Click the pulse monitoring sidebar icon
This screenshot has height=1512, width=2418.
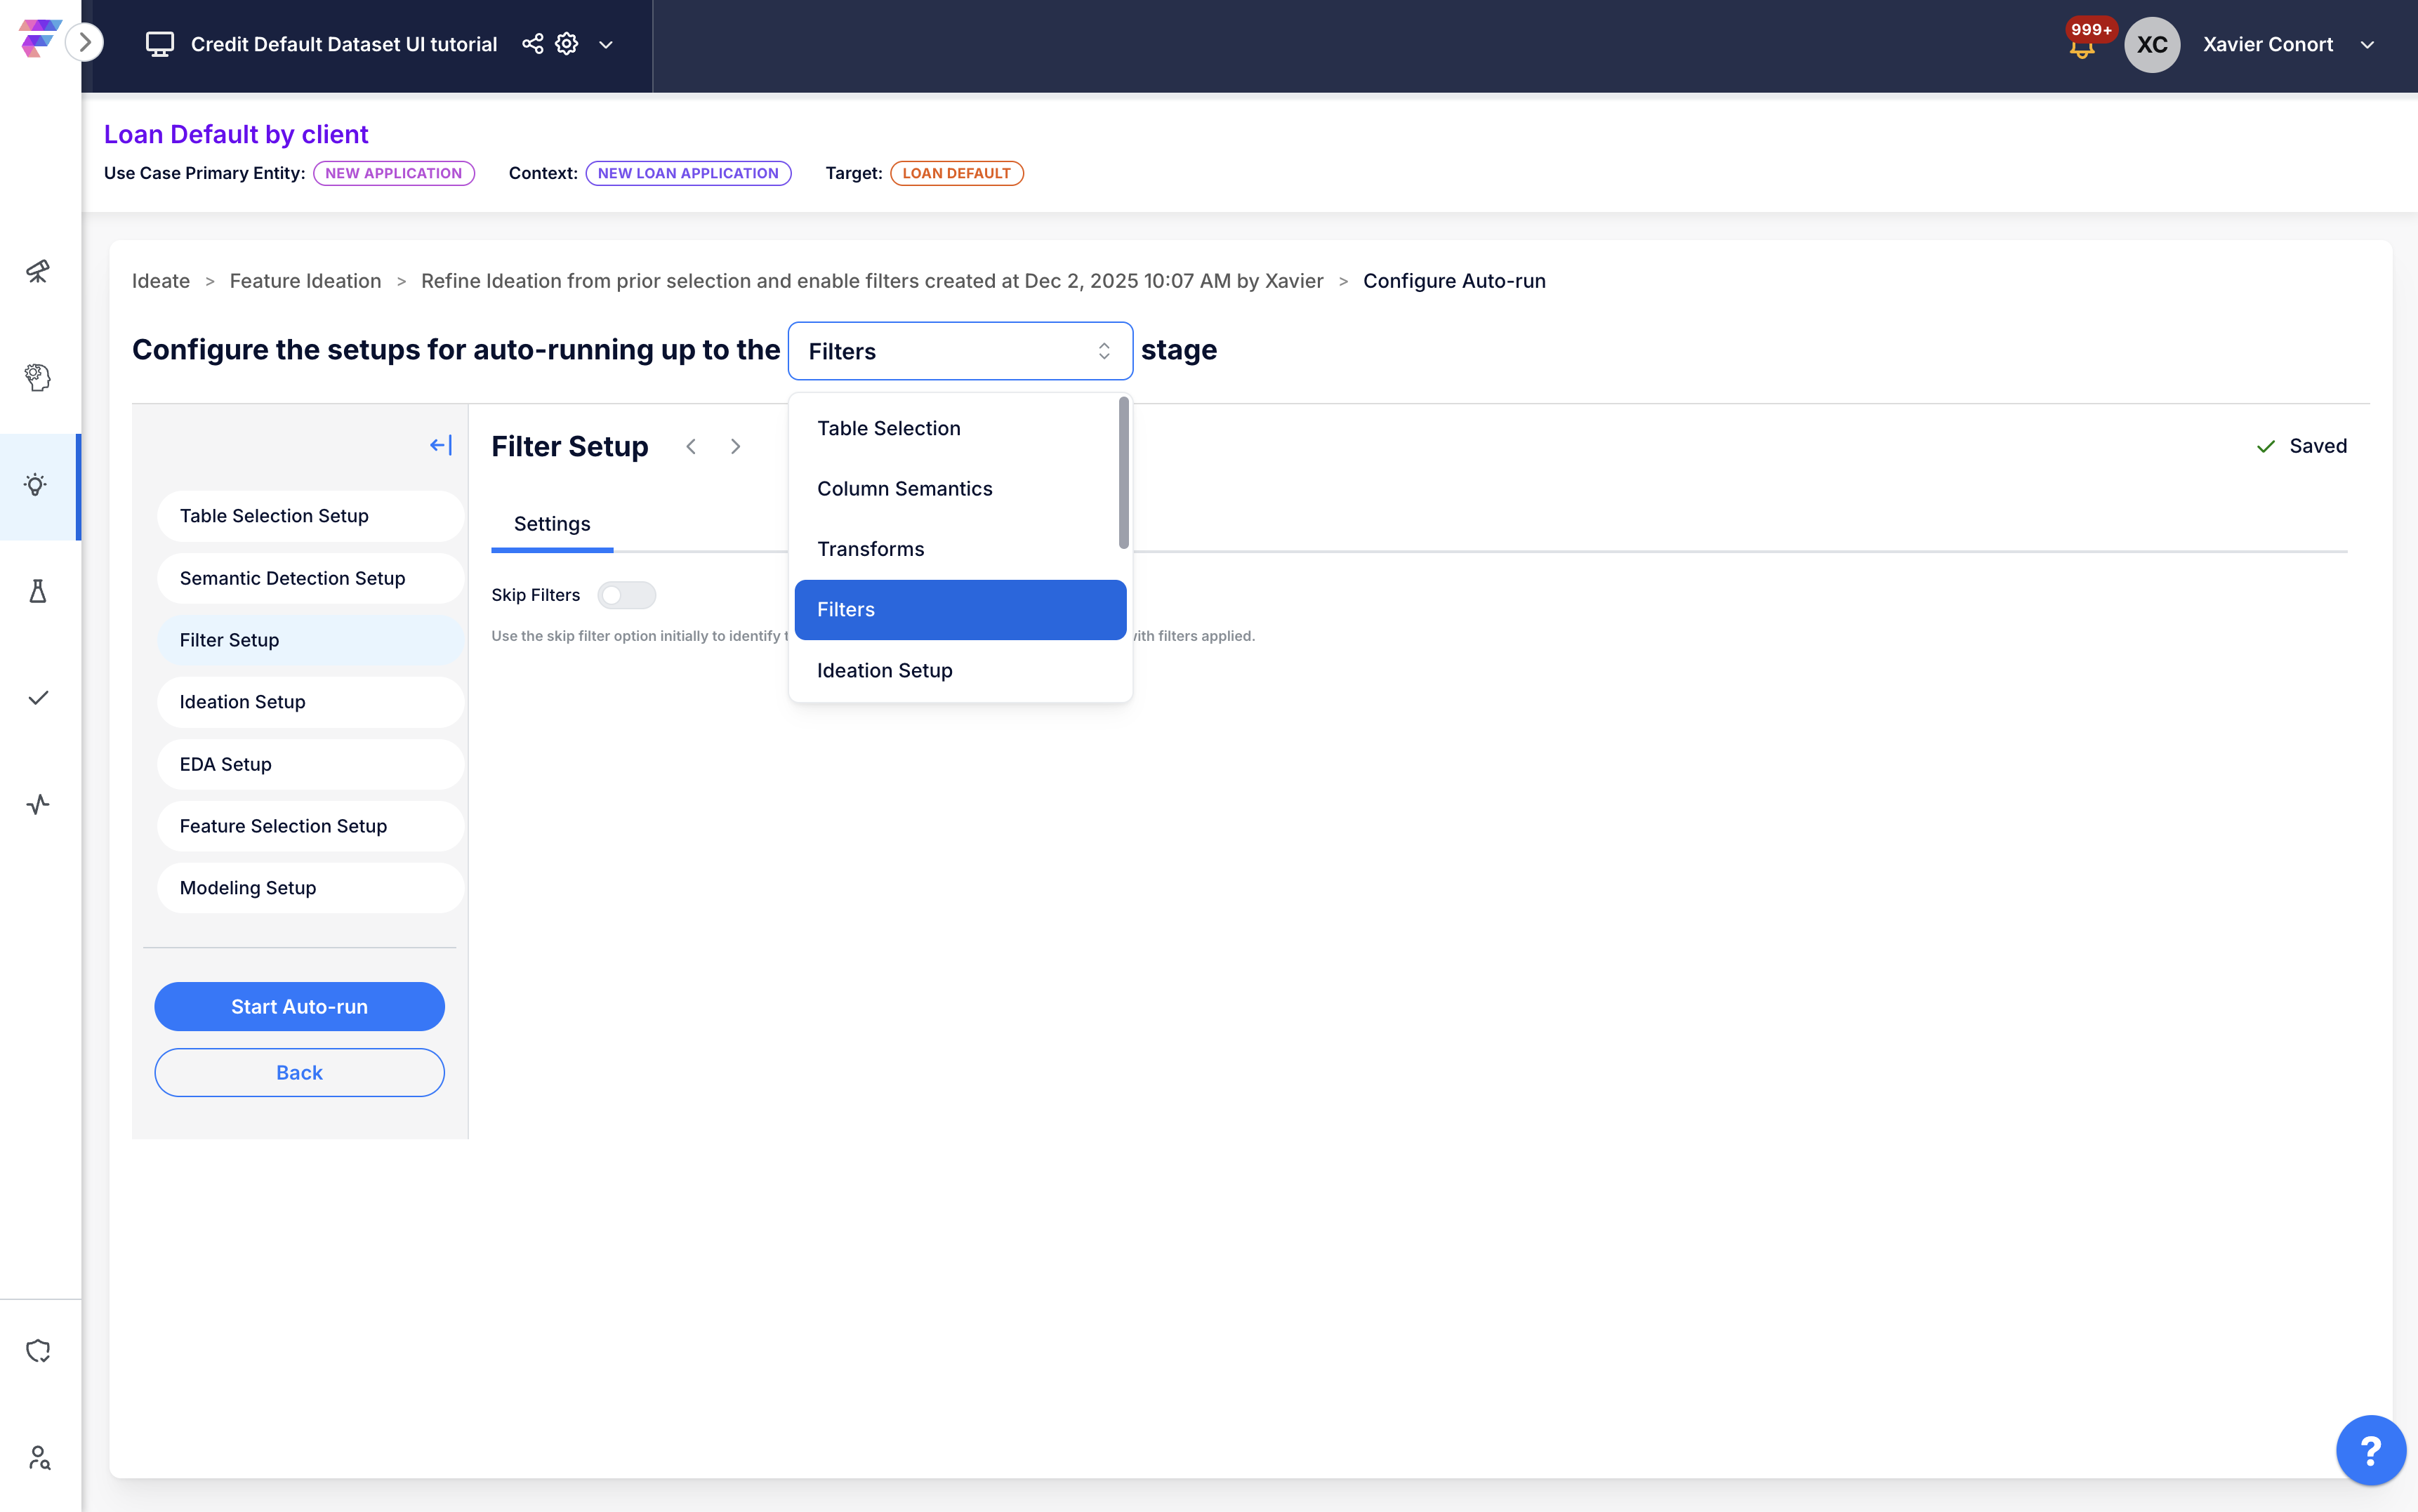click(38, 804)
